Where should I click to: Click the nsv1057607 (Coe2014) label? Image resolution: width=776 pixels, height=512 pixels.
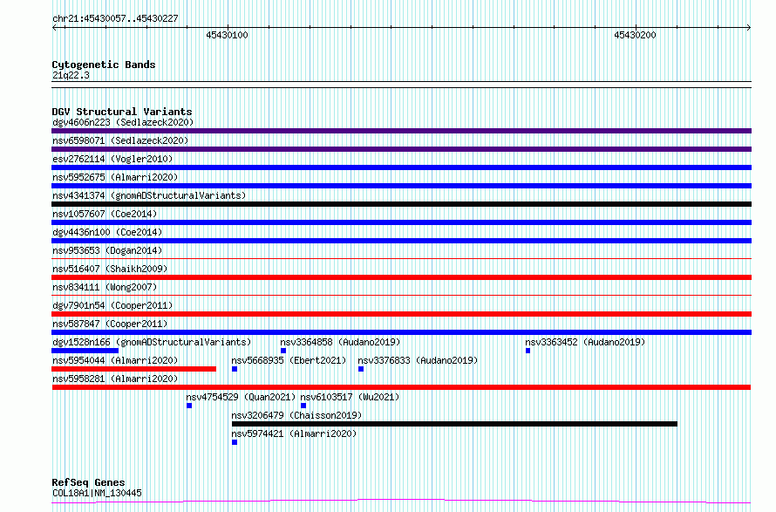pos(105,214)
